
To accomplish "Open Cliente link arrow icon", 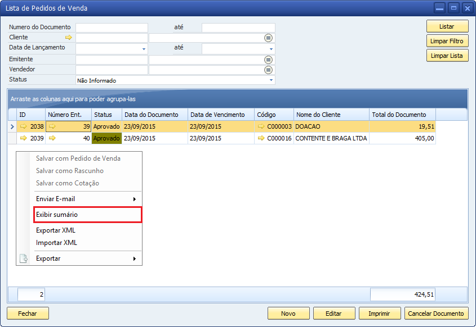I will click(x=69, y=38).
